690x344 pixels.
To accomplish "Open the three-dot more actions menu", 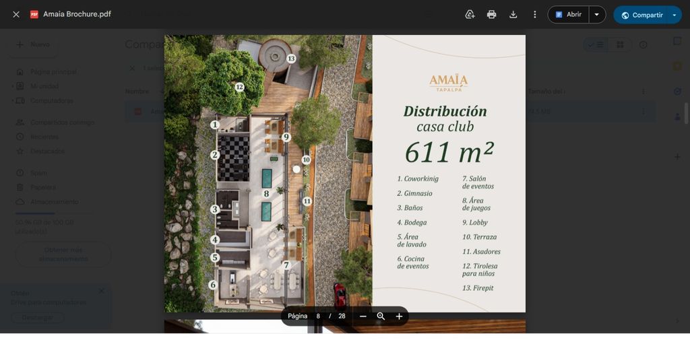I will coord(534,15).
